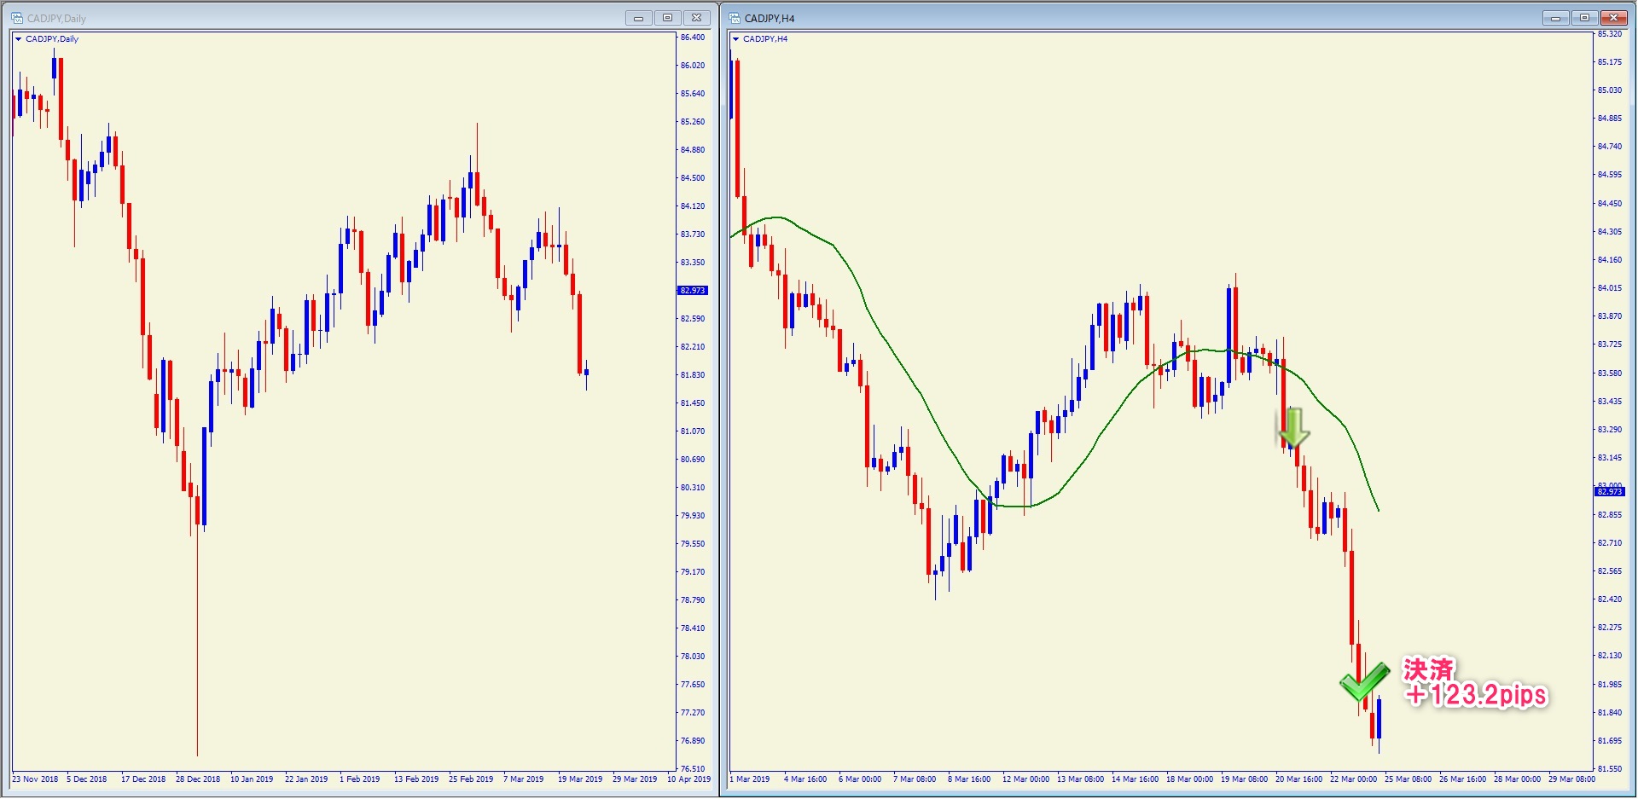Click the CADJPY,H4 window chart icon
The height and width of the screenshot is (799, 1638).
(735, 18)
